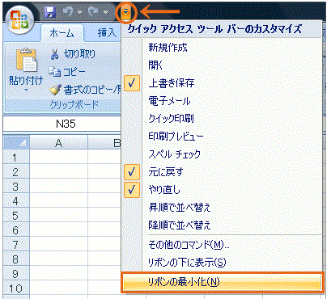Switch to the ホーム ribbon tab
The image size is (331, 299).
click(62, 33)
